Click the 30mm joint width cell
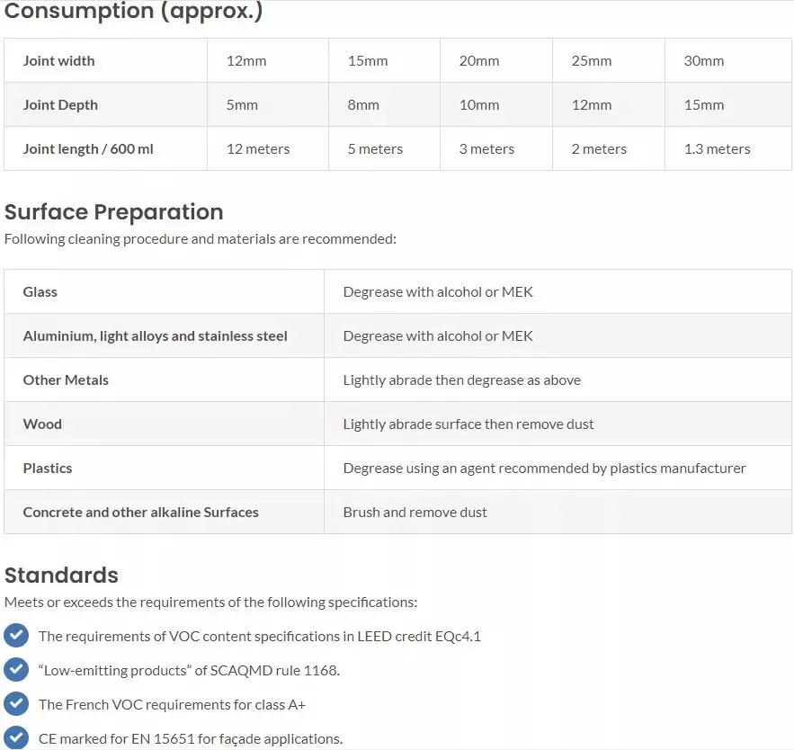This screenshot has height=750, width=794. (x=703, y=61)
